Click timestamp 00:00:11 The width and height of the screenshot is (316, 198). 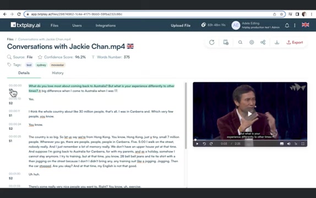click(14, 111)
